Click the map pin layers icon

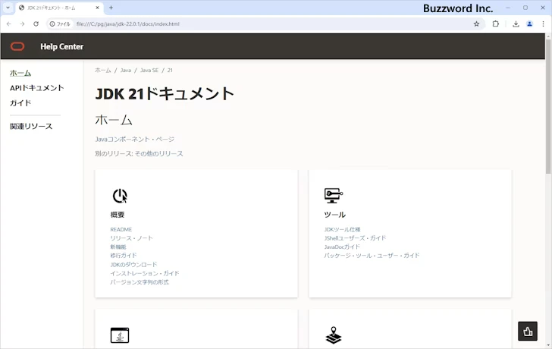click(x=334, y=335)
